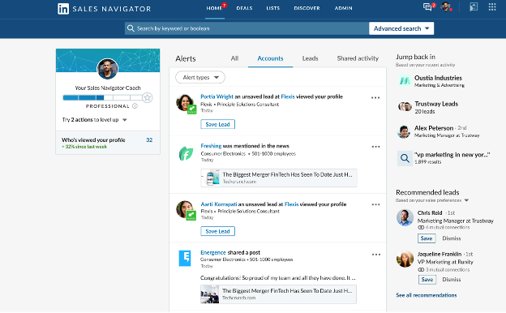Save Lead for Aarti Korrapati

218,231
